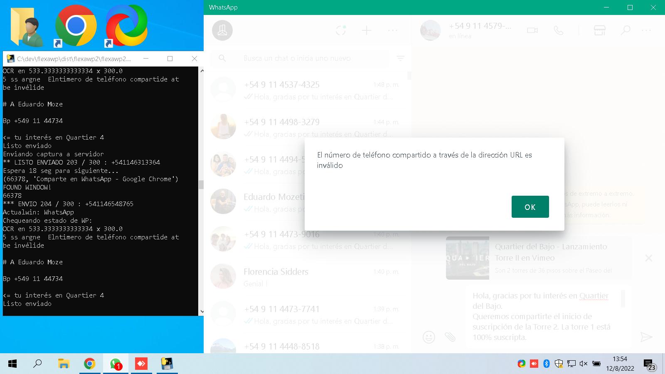665x374 pixels.
Task: Open the contact avatar in the chat header
Action: point(430,30)
